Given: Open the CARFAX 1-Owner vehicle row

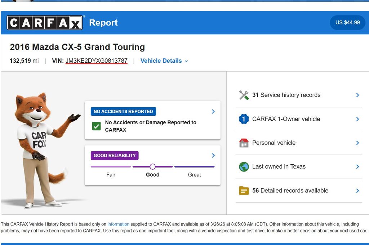Looking at the screenshot, I should pyautogui.click(x=299, y=119).
